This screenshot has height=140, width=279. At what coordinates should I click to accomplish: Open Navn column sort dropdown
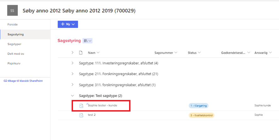[x=94, y=53]
